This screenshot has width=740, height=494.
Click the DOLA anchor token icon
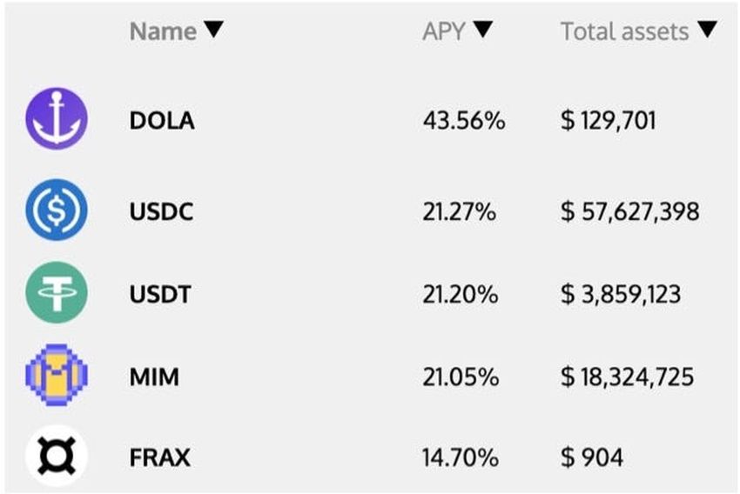[57, 118]
